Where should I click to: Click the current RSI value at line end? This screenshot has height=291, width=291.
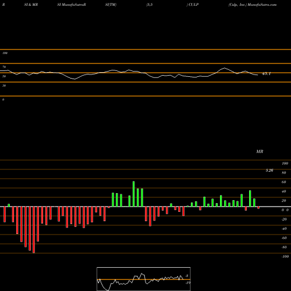(x=266, y=74)
